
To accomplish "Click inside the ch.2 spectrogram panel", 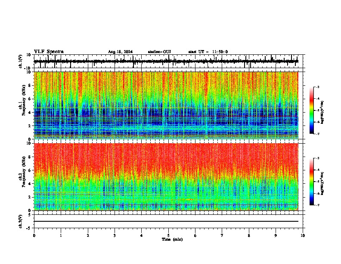I will click(168, 177).
